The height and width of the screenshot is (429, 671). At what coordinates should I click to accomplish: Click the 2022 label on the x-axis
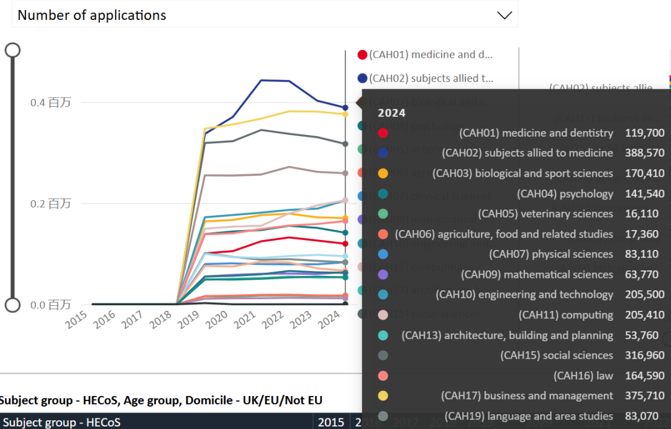[272, 320]
